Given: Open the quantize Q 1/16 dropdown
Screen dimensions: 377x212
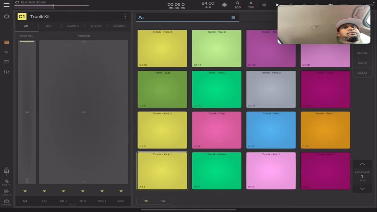Looking at the screenshot, I should (237, 5).
